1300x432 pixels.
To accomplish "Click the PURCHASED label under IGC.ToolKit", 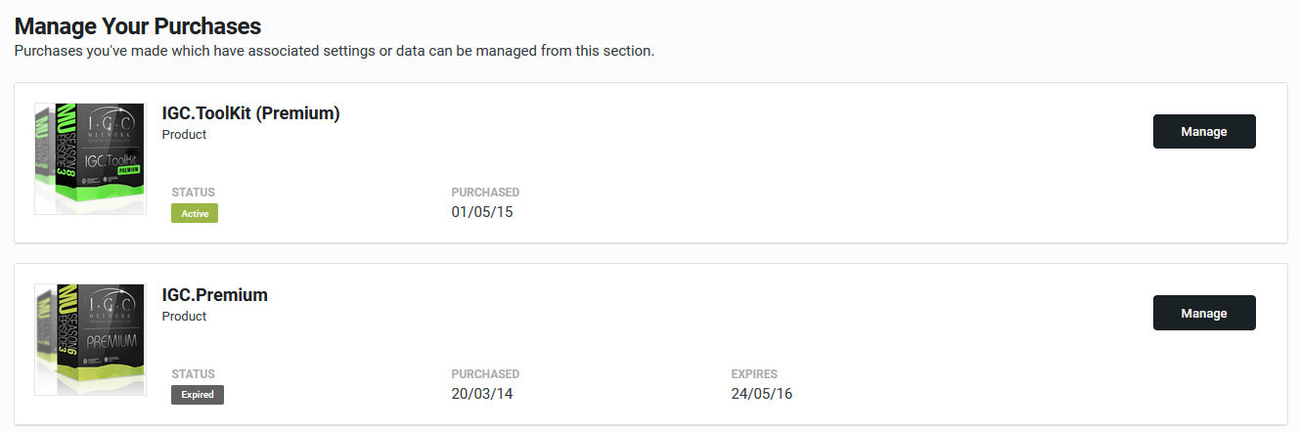I will (x=485, y=193).
